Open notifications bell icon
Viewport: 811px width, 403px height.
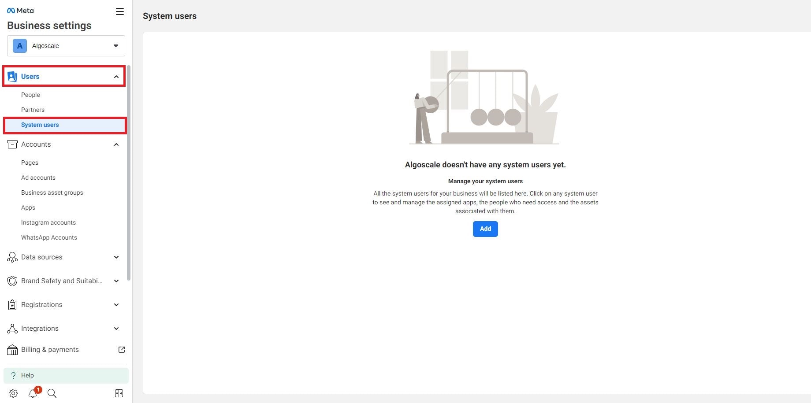click(x=33, y=393)
